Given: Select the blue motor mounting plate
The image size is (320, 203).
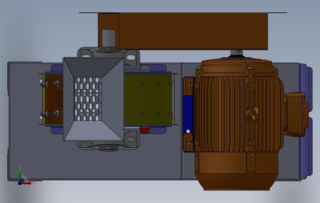Looking at the screenshot, I should coord(188,114).
